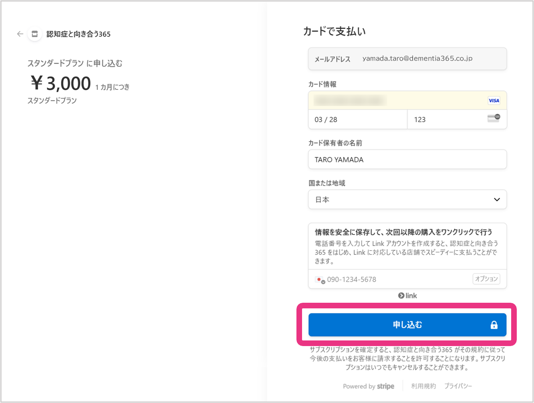Image resolution: width=534 pixels, height=403 pixels.
Task: Open the プライバシー privacy link
Action: click(458, 386)
